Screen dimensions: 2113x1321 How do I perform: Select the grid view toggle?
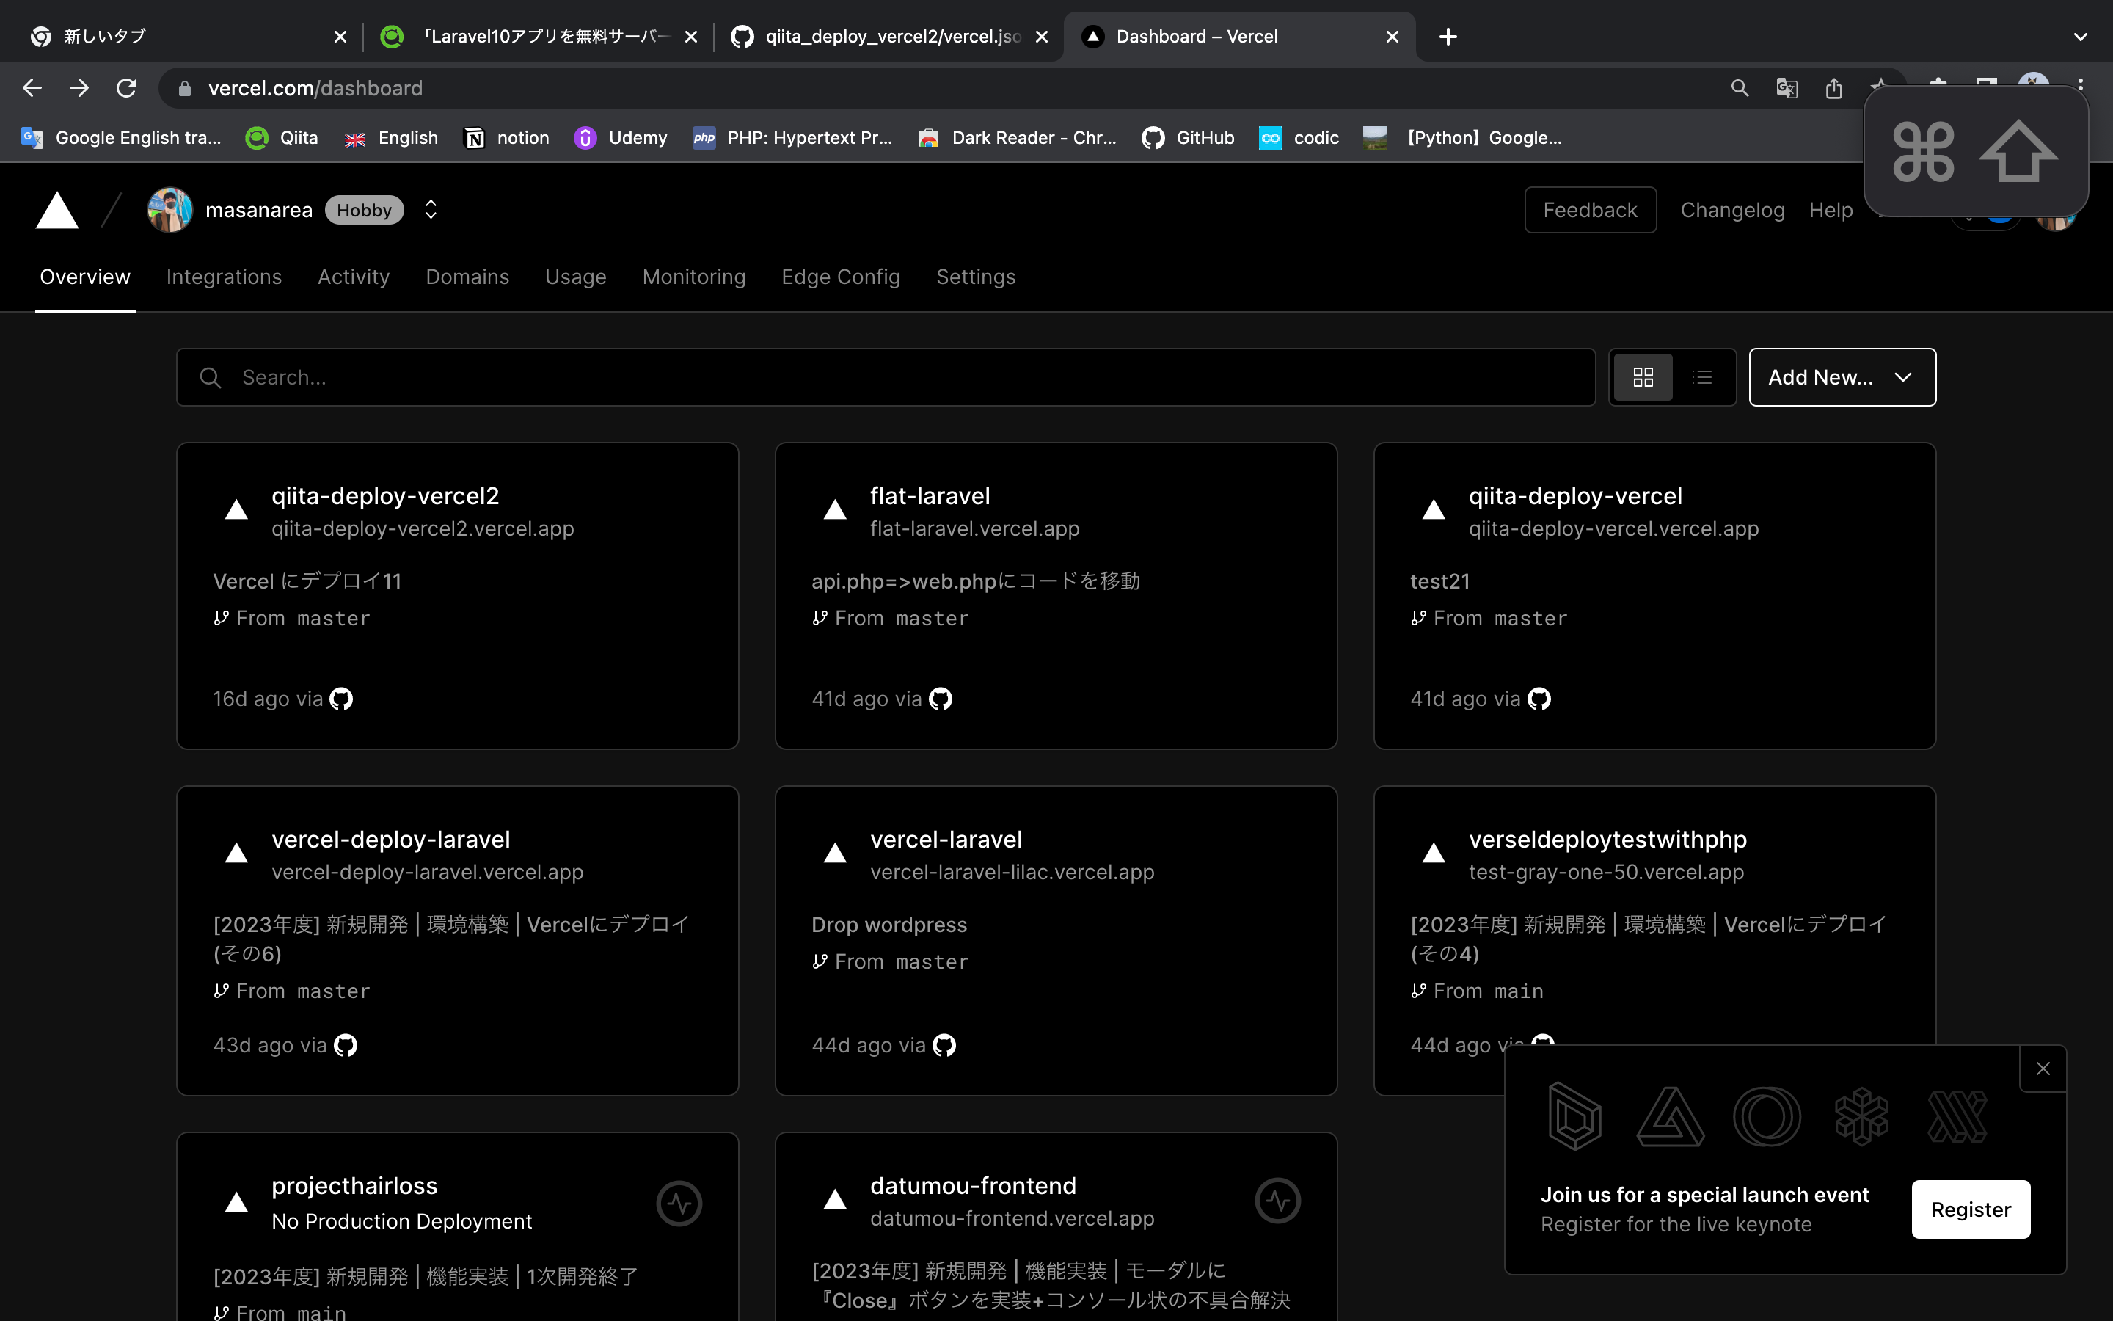(1643, 377)
